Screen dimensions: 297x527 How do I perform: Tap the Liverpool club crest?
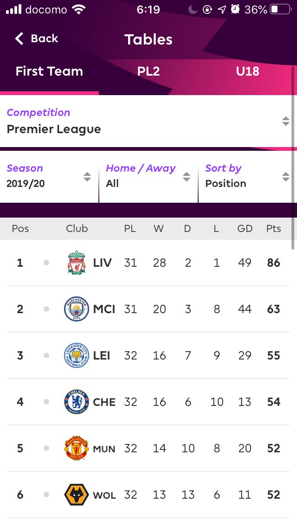point(77,263)
